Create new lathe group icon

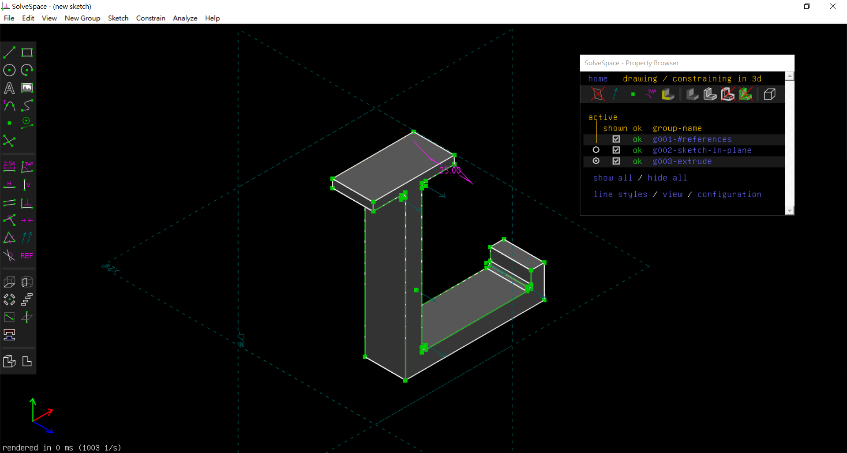pyautogui.click(x=27, y=282)
